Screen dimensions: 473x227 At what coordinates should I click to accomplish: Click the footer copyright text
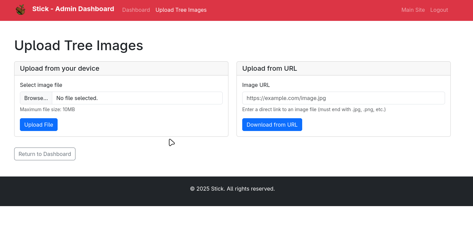(232, 189)
